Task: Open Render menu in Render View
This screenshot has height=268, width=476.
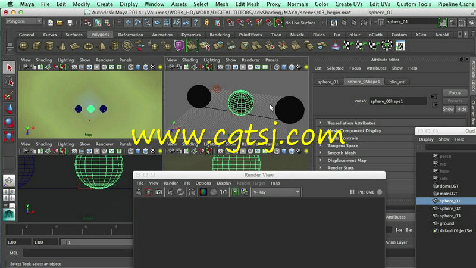Action: point(171,183)
